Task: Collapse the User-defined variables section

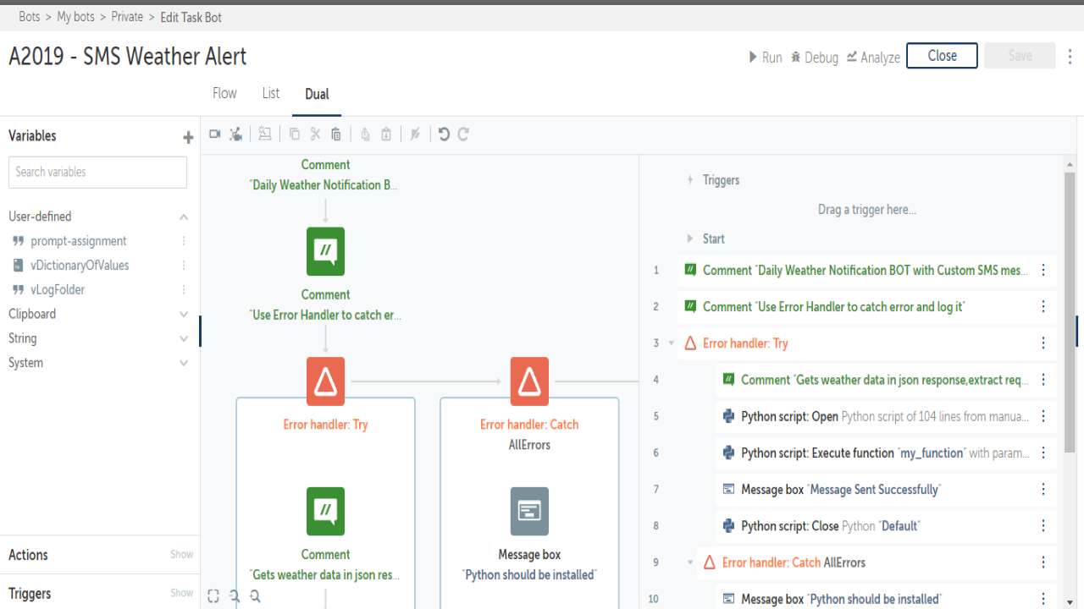Action: point(184,217)
